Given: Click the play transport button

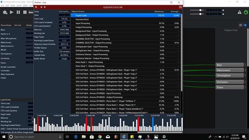Looking at the screenshot, I should (x=12, y=12).
